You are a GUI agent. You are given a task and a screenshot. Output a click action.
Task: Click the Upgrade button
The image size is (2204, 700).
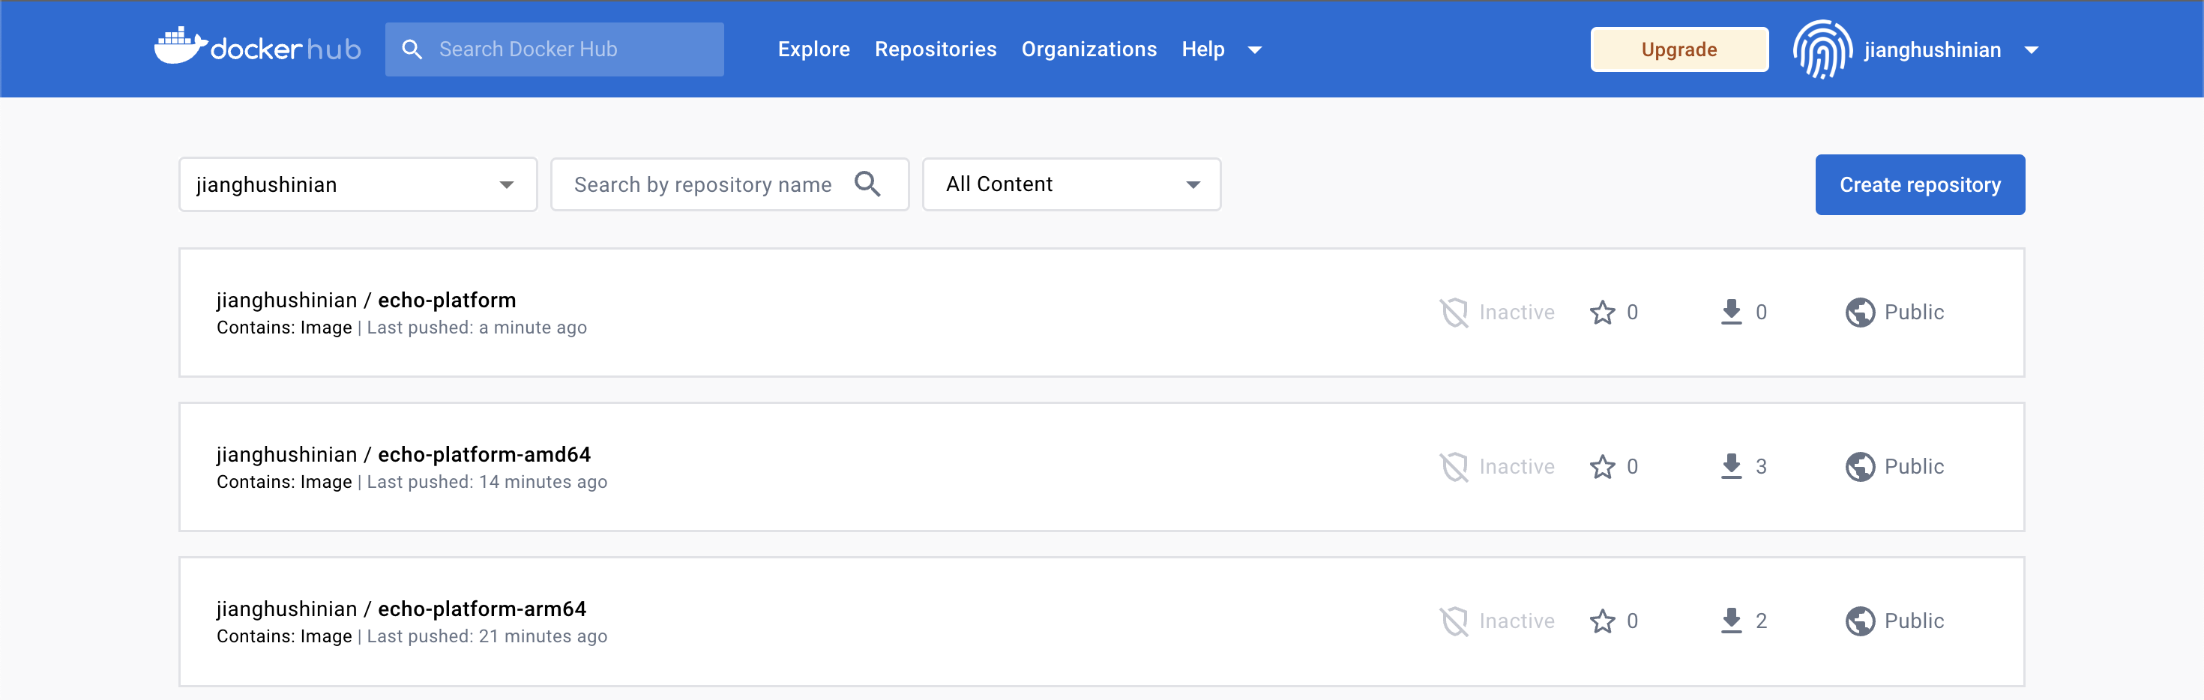1678,49
